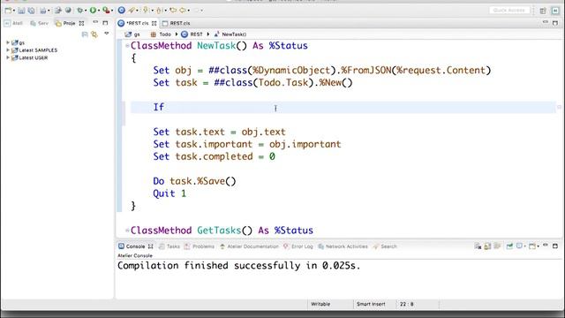Image resolution: width=565 pixels, height=318 pixels.
Task: Click the Save toolbar icon
Action: coord(21,11)
